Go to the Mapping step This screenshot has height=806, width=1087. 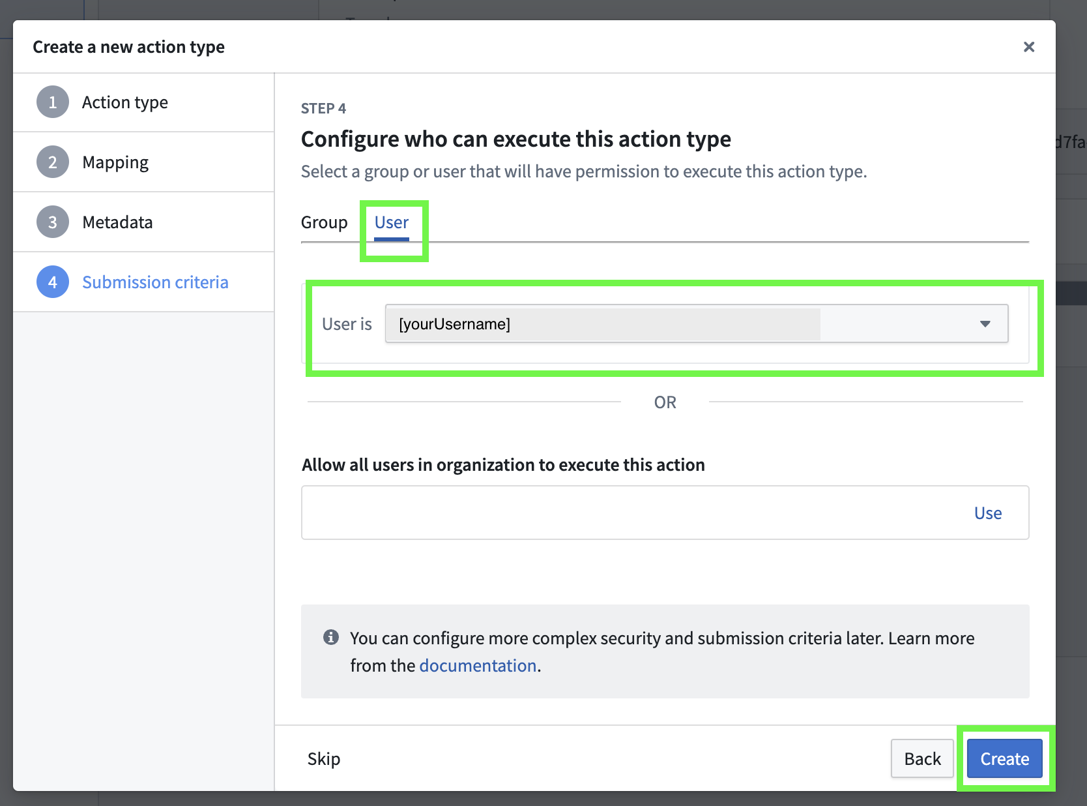pos(115,162)
